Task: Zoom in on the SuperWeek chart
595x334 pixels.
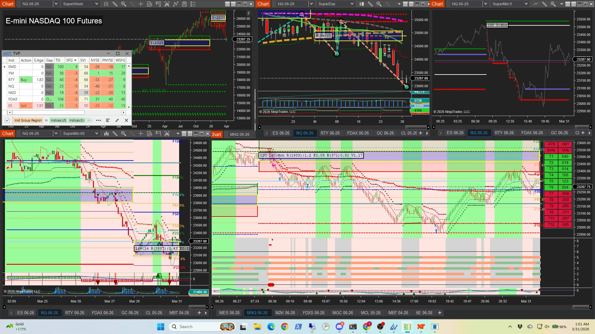Action: pos(124,4)
